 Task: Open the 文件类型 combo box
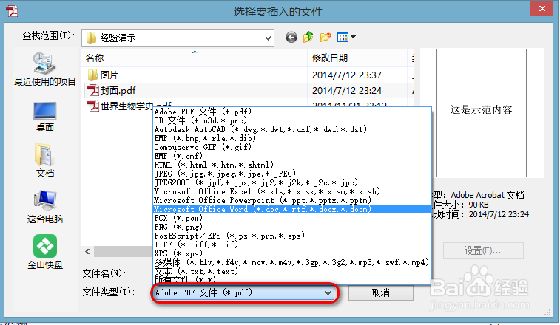(x=243, y=293)
